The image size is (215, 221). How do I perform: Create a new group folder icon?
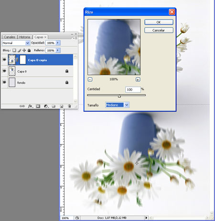pyautogui.click(x=54, y=106)
